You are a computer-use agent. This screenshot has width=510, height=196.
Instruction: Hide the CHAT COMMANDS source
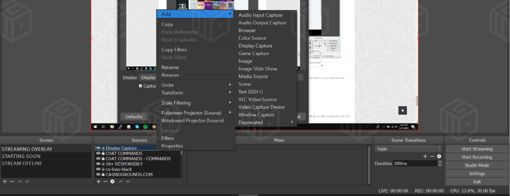click(98, 153)
